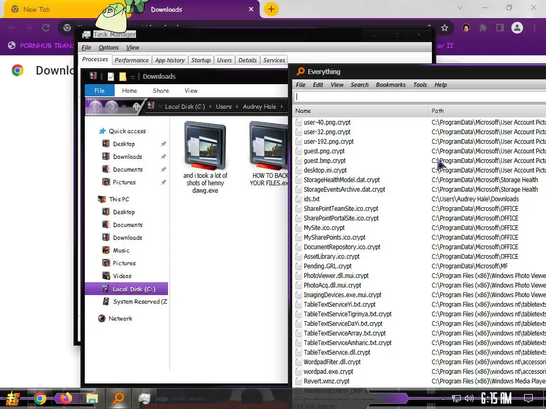Image resolution: width=546 pixels, height=409 pixels.
Task: Open Chrome from the taskbar
Action: point(39,398)
